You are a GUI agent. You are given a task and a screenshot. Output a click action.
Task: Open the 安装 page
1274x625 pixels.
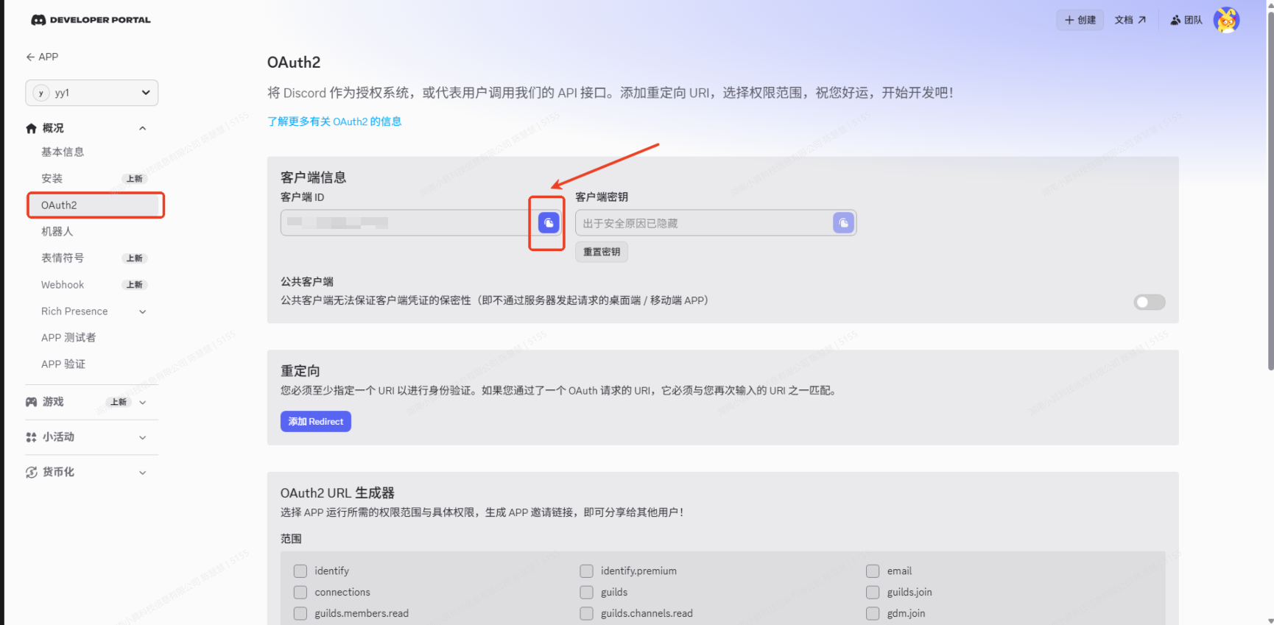coord(52,178)
